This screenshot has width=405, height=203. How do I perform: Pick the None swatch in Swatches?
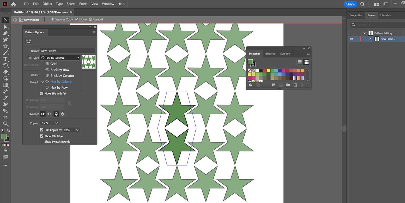pos(249,70)
